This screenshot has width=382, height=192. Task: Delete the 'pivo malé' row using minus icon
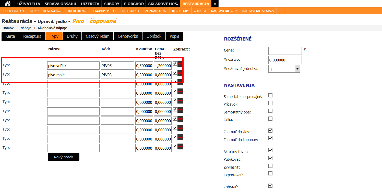click(x=180, y=73)
